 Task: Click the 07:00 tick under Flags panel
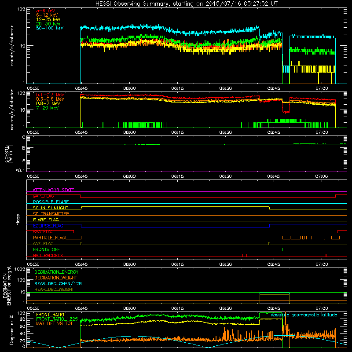pyautogui.click(x=322, y=264)
